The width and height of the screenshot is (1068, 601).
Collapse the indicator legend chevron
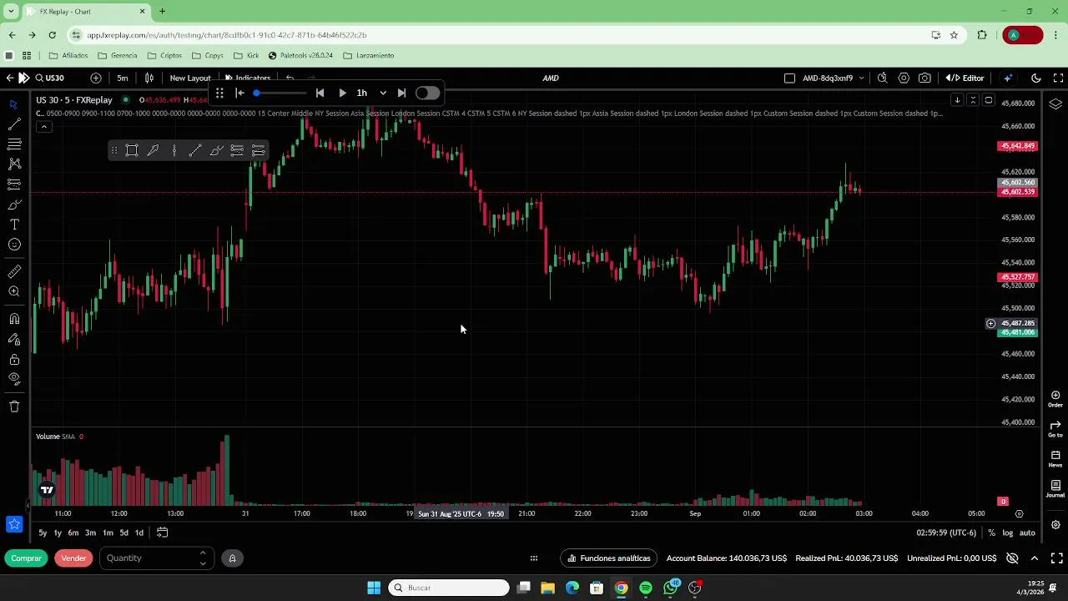click(x=43, y=126)
